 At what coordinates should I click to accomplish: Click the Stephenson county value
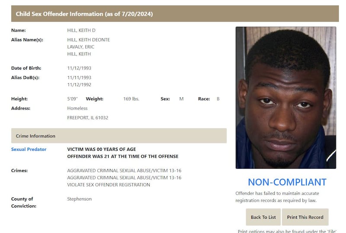pyautogui.click(x=79, y=199)
